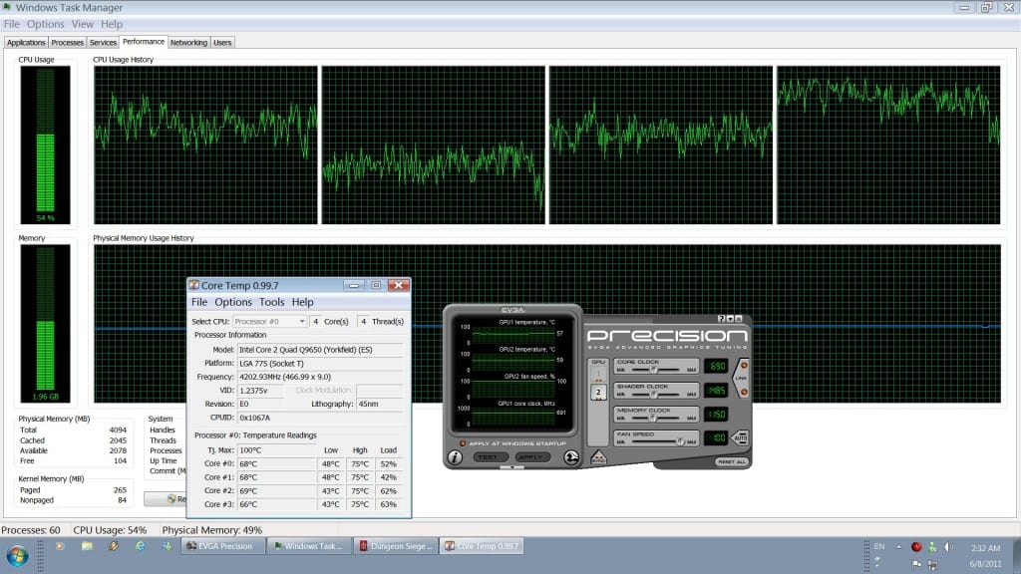Open Task Manager View menu
Screen dimensions: 1021x574
83,24
